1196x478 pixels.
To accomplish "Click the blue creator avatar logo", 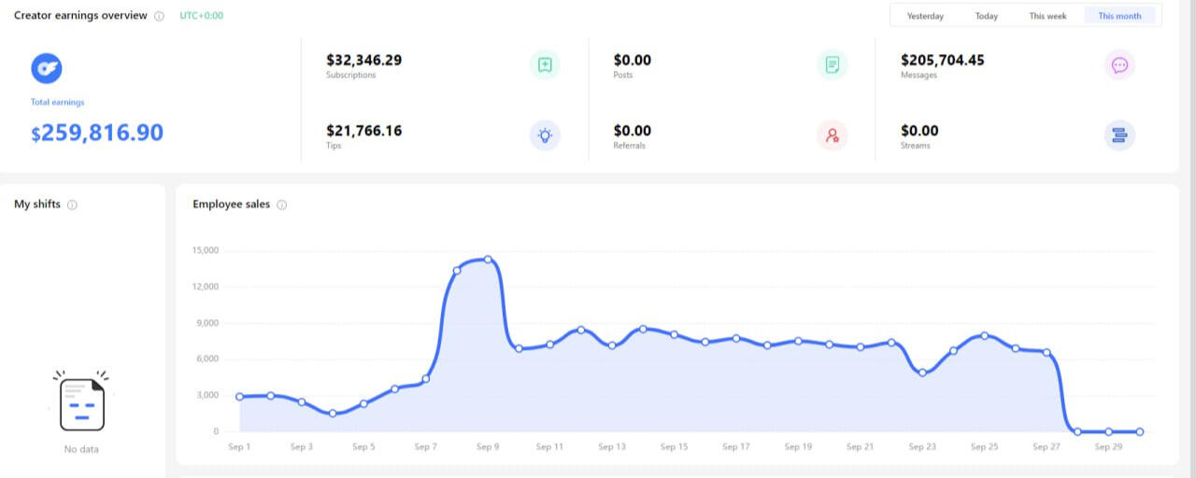I will click(x=46, y=68).
